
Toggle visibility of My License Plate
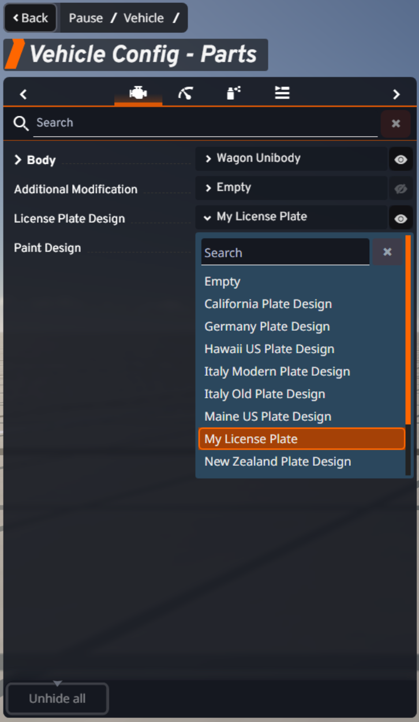click(x=401, y=218)
